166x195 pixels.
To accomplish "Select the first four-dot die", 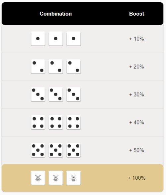I will 38,122.
